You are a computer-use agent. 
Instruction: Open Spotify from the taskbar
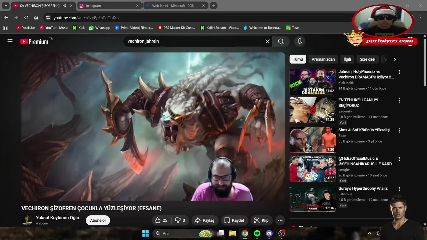(x=257, y=233)
